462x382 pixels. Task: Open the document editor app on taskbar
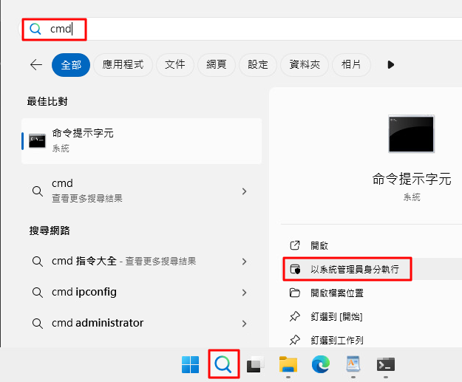(353, 364)
